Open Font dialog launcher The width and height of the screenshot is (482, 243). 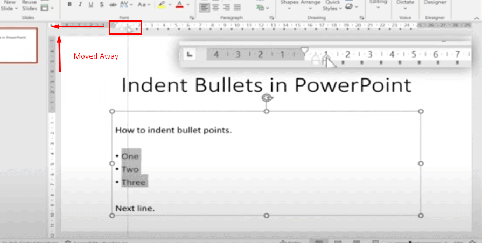point(192,18)
